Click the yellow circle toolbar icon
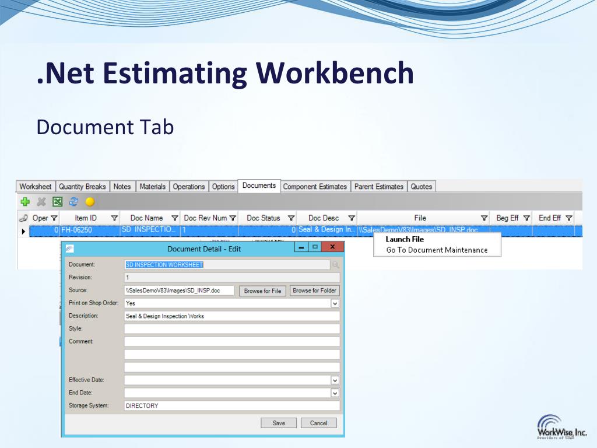The width and height of the screenshot is (597, 448). [90, 201]
